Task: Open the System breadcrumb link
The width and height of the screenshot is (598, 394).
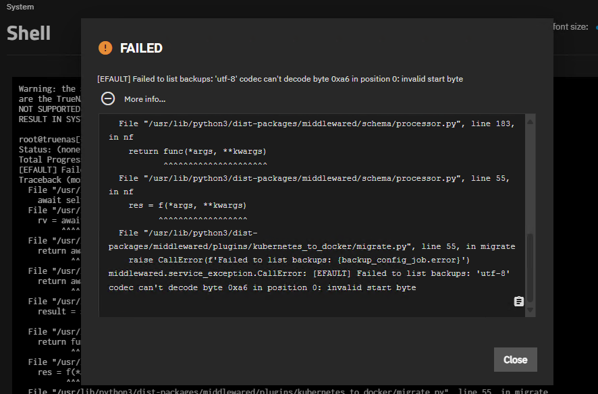Action: (x=20, y=7)
